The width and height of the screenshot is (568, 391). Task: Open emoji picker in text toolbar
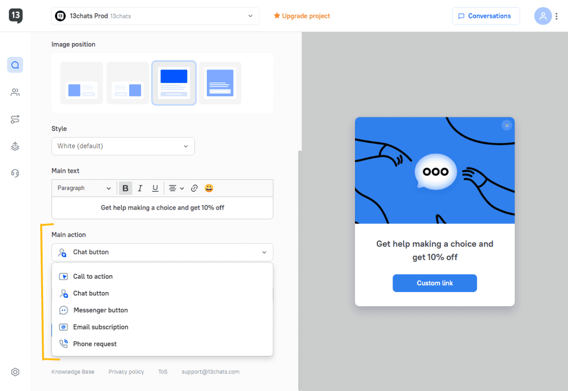click(209, 188)
